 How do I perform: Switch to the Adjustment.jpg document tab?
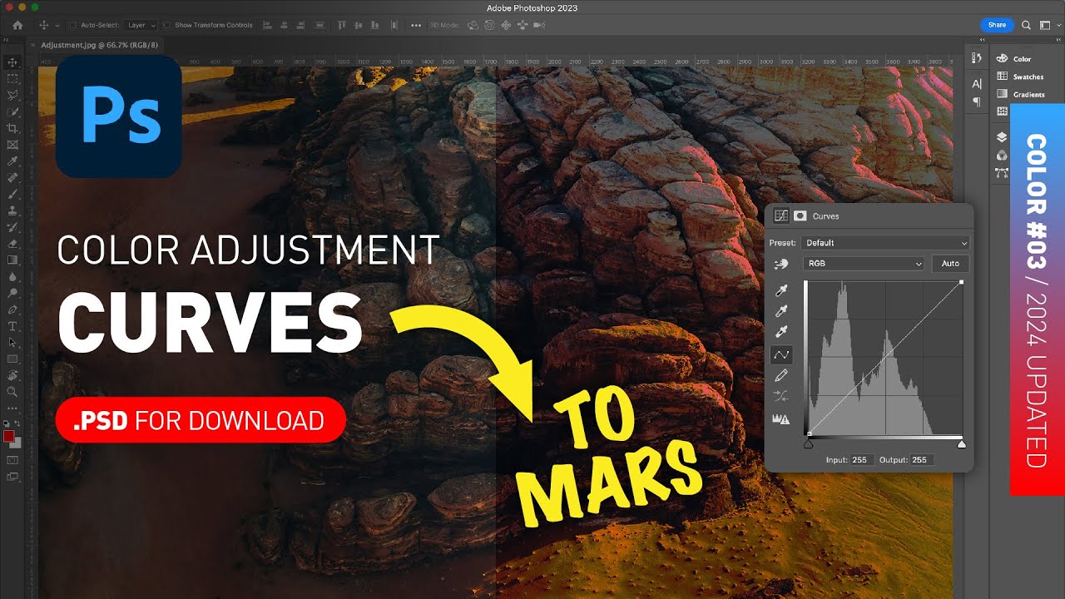(99, 45)
